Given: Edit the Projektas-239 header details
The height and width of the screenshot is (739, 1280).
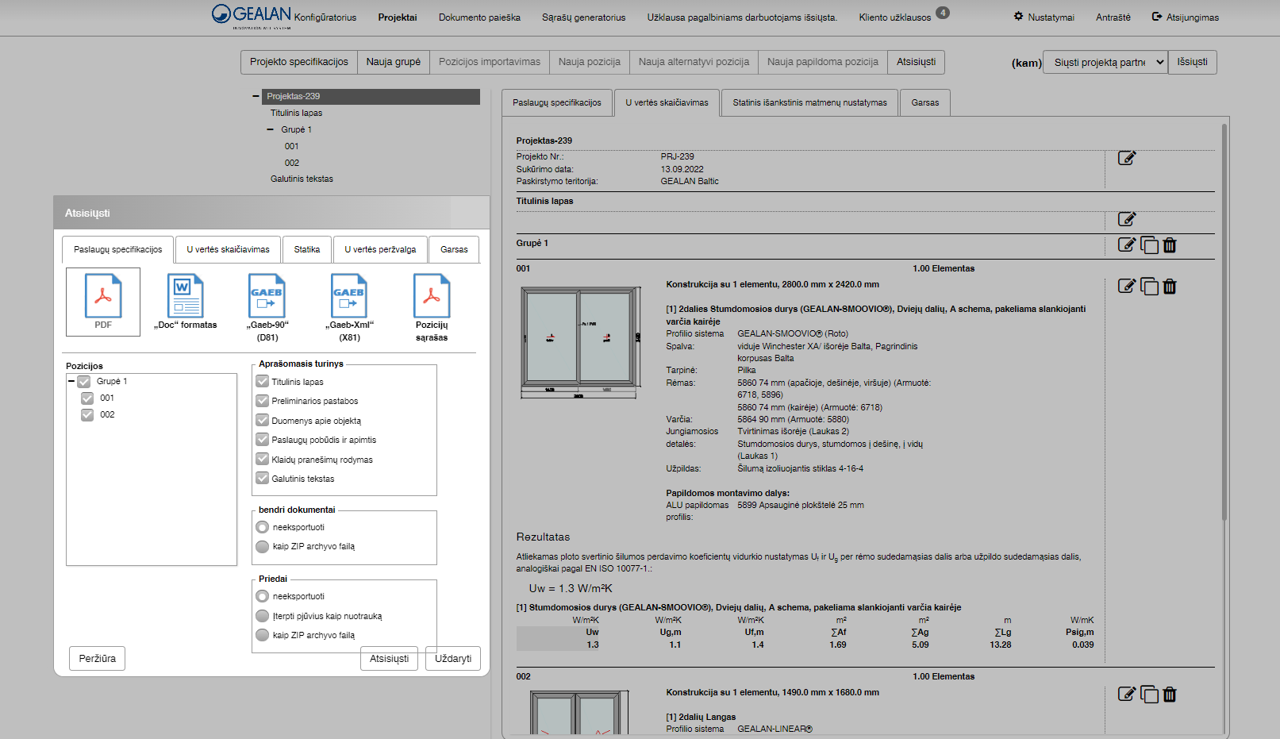Looking at the screenshot, I should coord(1127,158).
